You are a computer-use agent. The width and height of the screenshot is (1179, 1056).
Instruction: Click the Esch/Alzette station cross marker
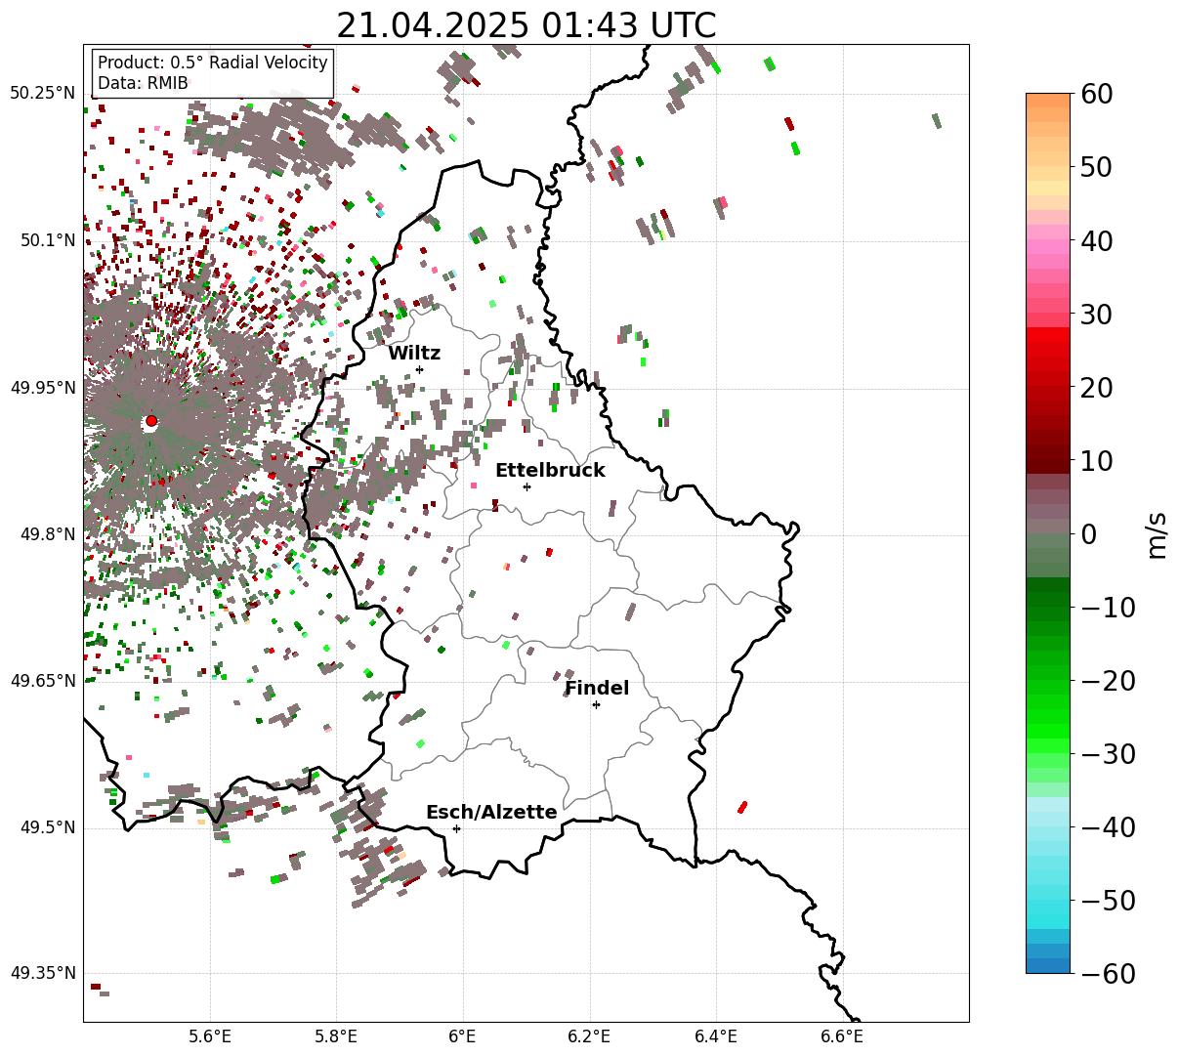point(456,828)
